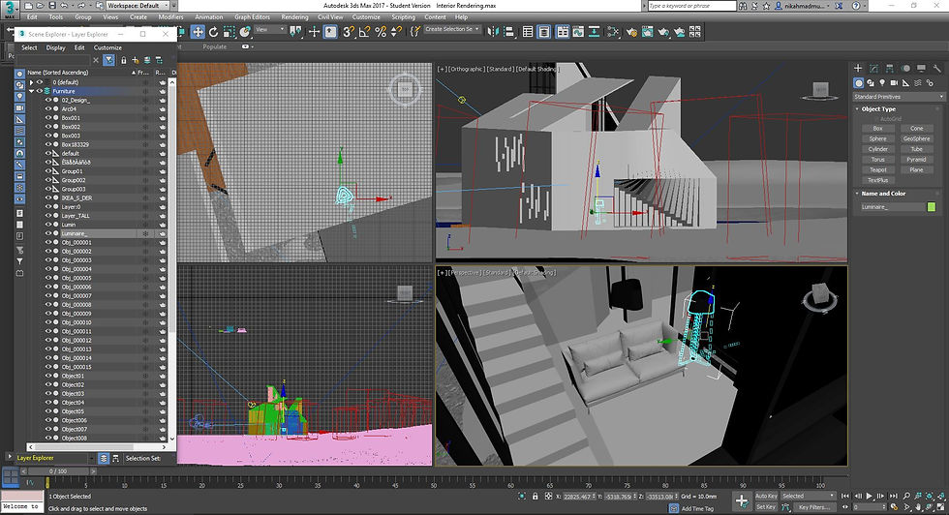
Task: Toggle visibility eye for Lumin
Action: (48, 225)
